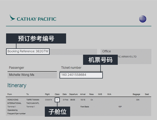
Task: Click arrival time 10:15
Action: tap(83, 100)
